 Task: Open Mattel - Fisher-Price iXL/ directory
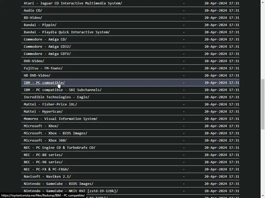coord(50,104)
